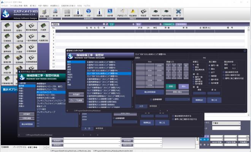Screen dimensions: 251x152
Task: Click main estimate table vertical scrollbar
Action: point(248,72)
